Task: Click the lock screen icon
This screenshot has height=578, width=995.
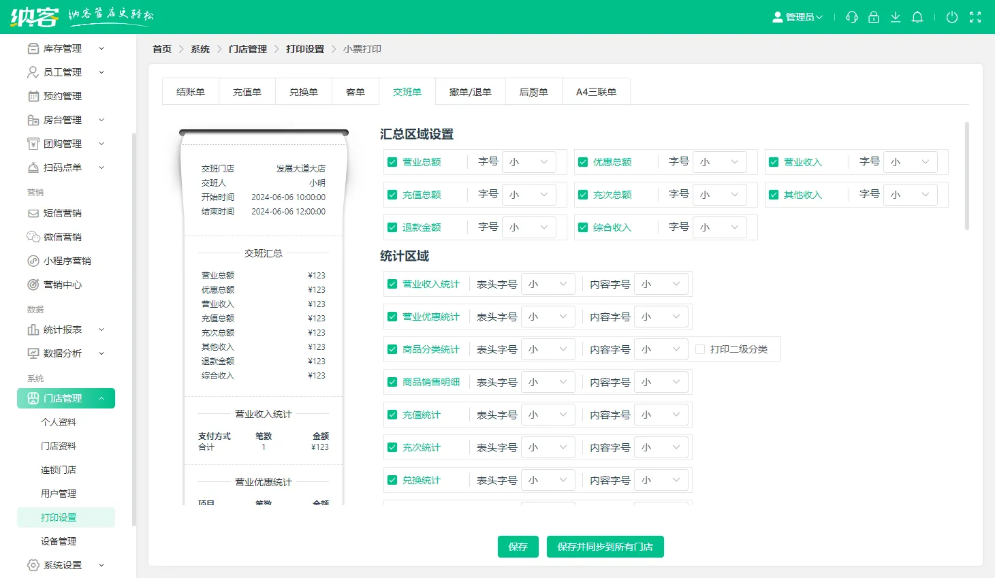Action: pos(874,17)
